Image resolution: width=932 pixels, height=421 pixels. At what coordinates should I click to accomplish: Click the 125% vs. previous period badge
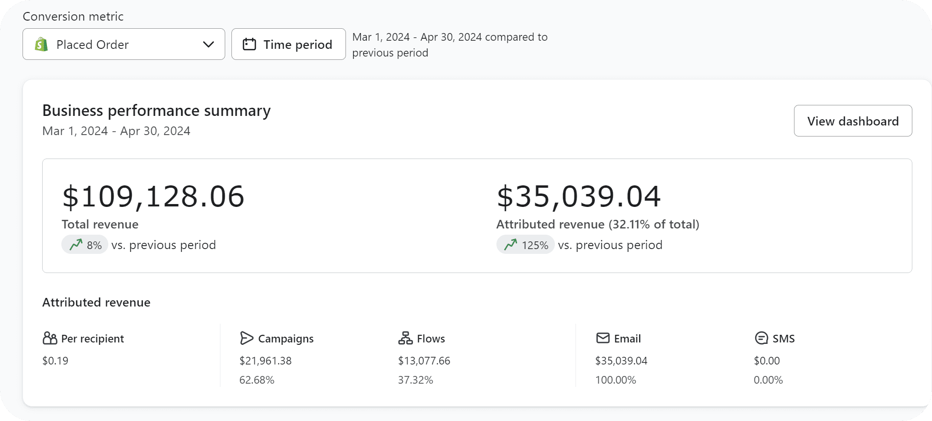point(526,245)
